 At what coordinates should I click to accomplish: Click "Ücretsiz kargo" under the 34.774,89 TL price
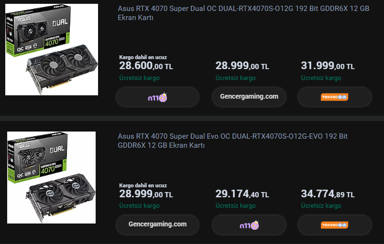click(x=321, y=206)
